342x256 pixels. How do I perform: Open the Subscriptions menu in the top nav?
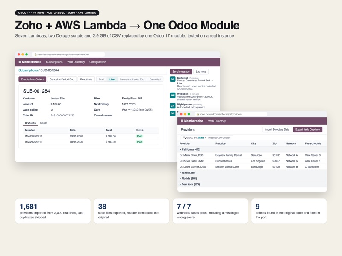coord(54,62)
